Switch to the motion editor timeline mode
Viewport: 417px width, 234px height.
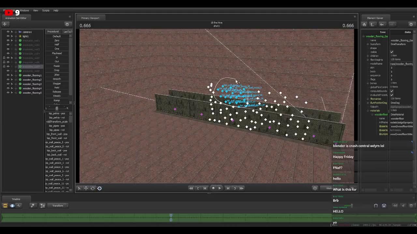pyautogui.click(x=12, y=205)
